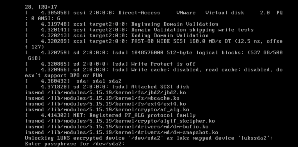Screen dimensions: 298x147
Task: Click the 'VMware Virtual disk' log line
Action: point(154,16)
